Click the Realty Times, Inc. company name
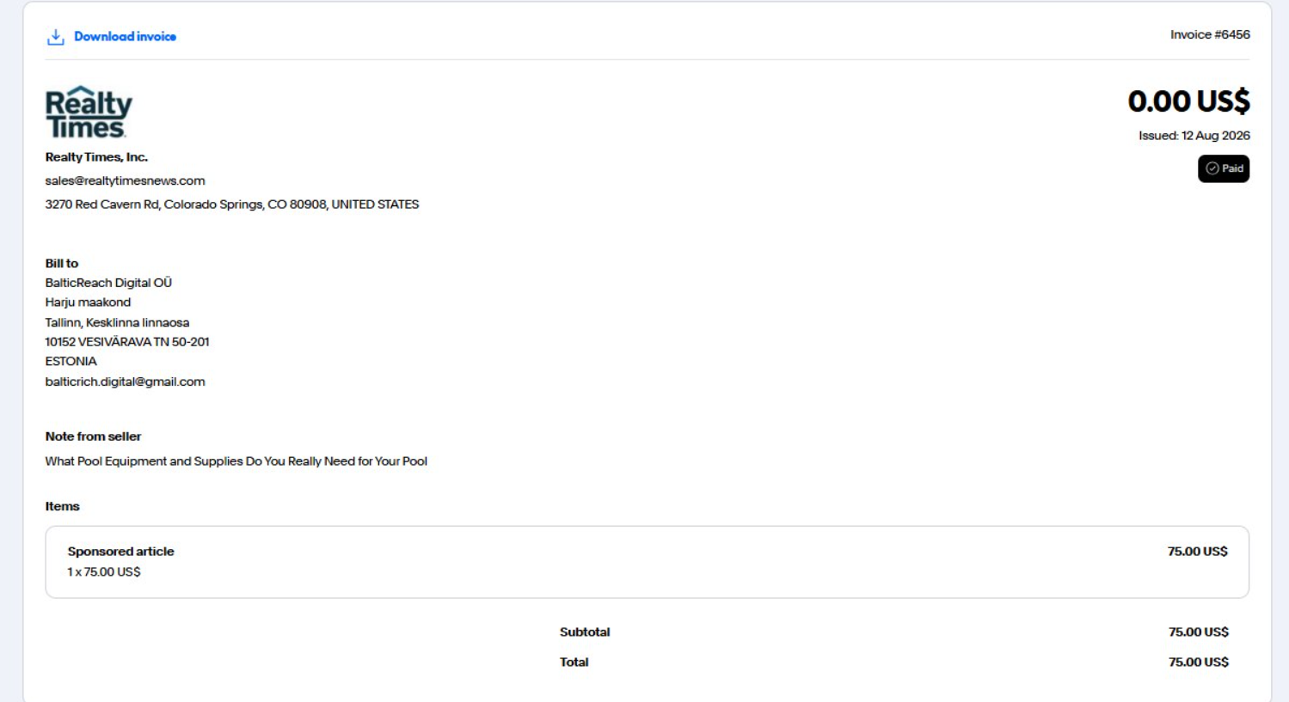 [96, 157]
